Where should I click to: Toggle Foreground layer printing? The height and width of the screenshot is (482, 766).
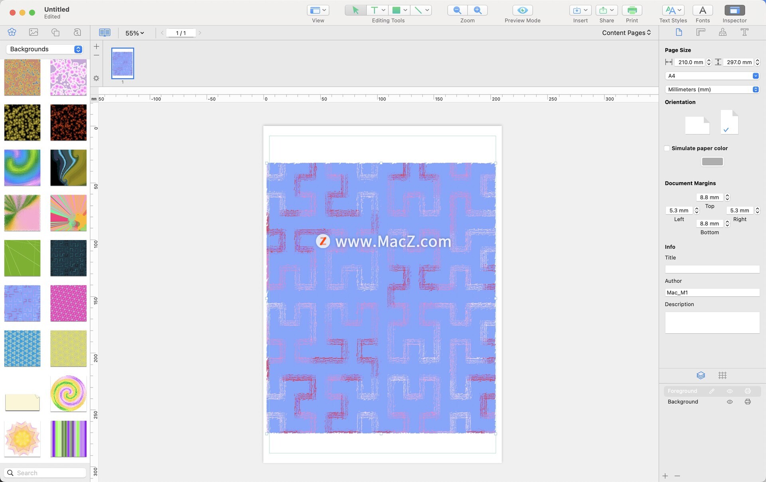[x=748, y=391]
